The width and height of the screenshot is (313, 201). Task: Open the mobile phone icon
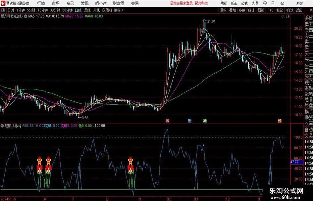[273, 3]
